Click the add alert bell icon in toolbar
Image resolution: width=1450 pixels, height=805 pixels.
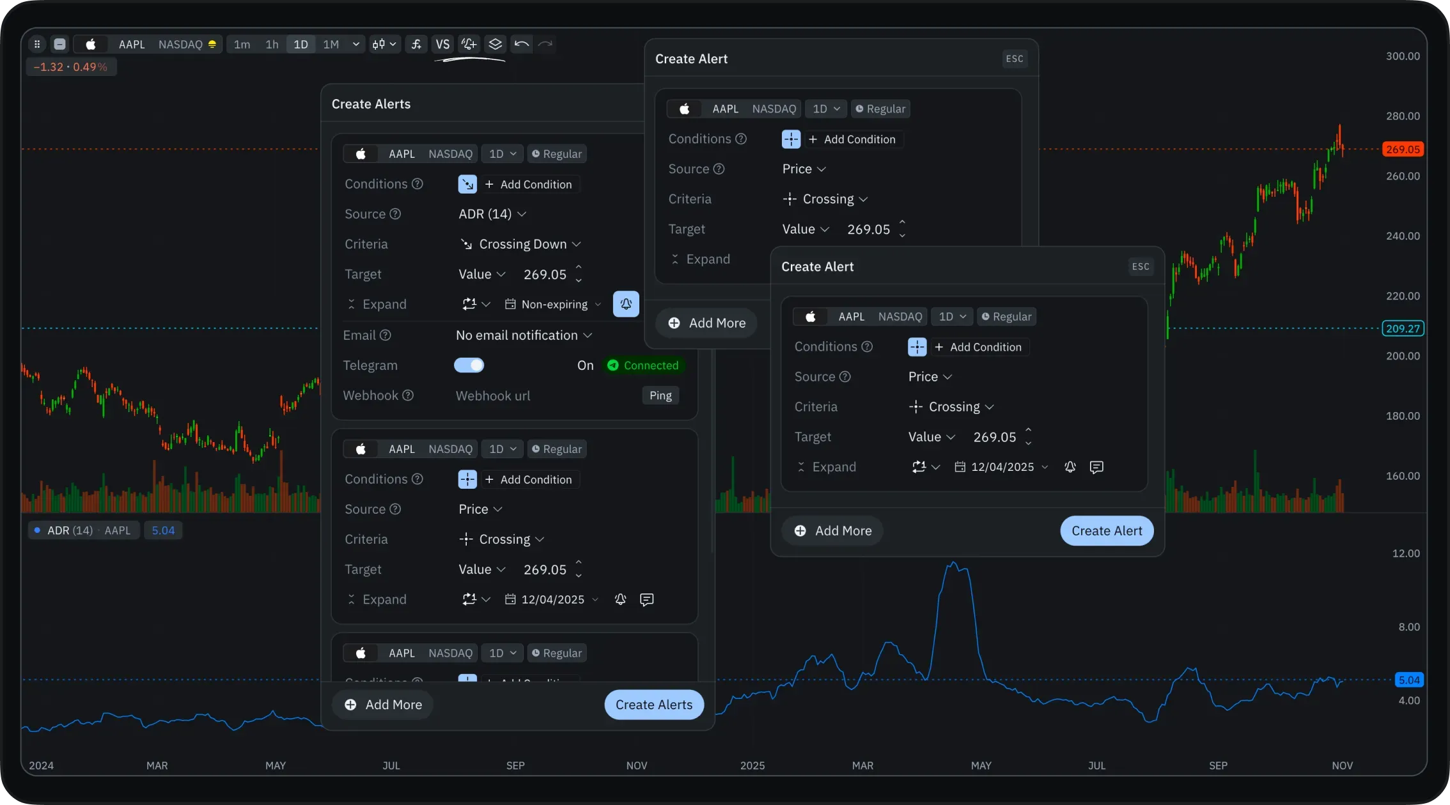(x=469, y=44)
